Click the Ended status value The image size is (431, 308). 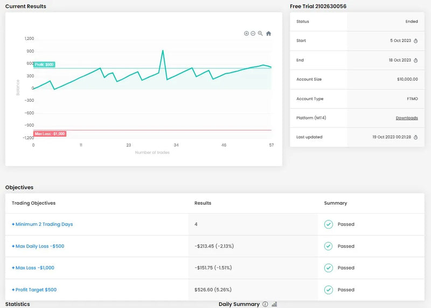412,22
